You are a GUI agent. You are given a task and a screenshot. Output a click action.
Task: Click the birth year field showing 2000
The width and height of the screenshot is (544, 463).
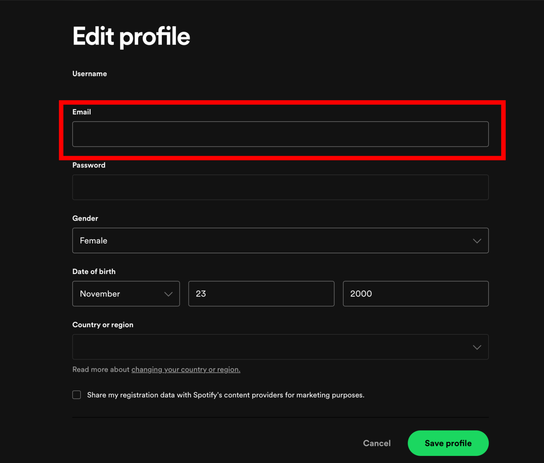[x=415, y=294]
